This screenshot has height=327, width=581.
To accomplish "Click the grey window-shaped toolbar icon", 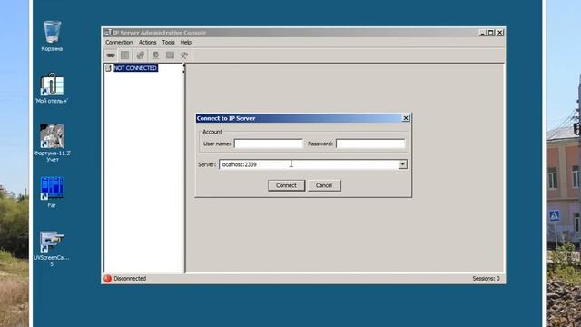I will pyautogui.click(x=170, y=55).
